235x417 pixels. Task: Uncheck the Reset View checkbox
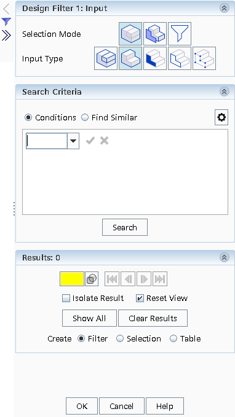click(140, 298)
